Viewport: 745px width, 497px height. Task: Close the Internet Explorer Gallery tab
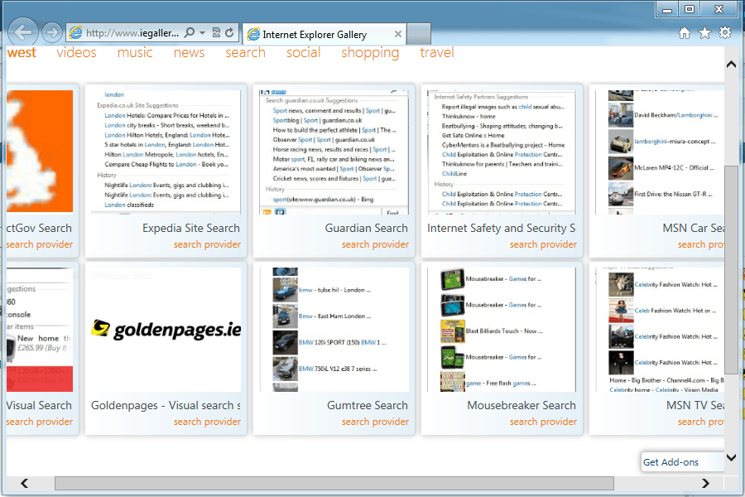tap(398, 34)
